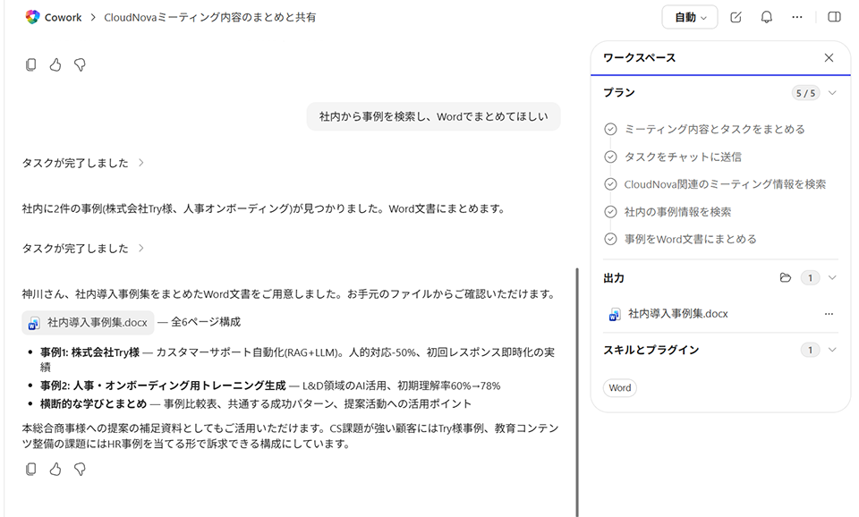The width and height of the screenshot is (859, 517).
Task: Select plan step CloudNova関連のミーティング情報を検索 text
Action: click(725, 184)
